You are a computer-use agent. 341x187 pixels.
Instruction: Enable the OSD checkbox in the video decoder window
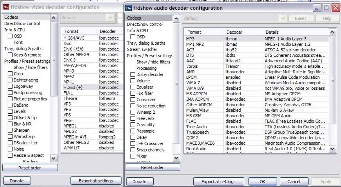click(10, 36)
